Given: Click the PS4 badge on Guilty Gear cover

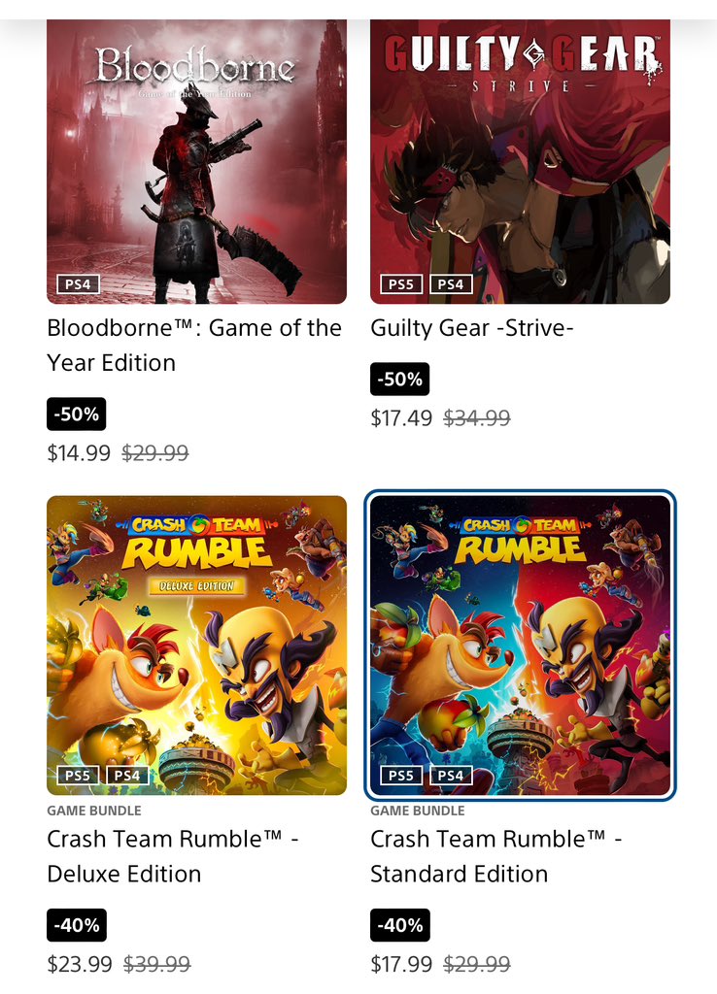Looking at the screenshot, I should (451, 284).
